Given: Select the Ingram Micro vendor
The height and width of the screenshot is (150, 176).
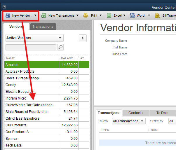Looking at the screenshot, I should point(16,98).
